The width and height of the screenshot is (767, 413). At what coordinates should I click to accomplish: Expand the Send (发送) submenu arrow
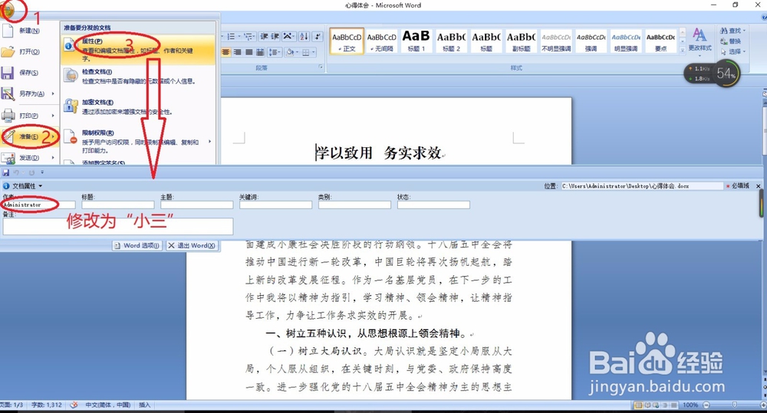53,157
